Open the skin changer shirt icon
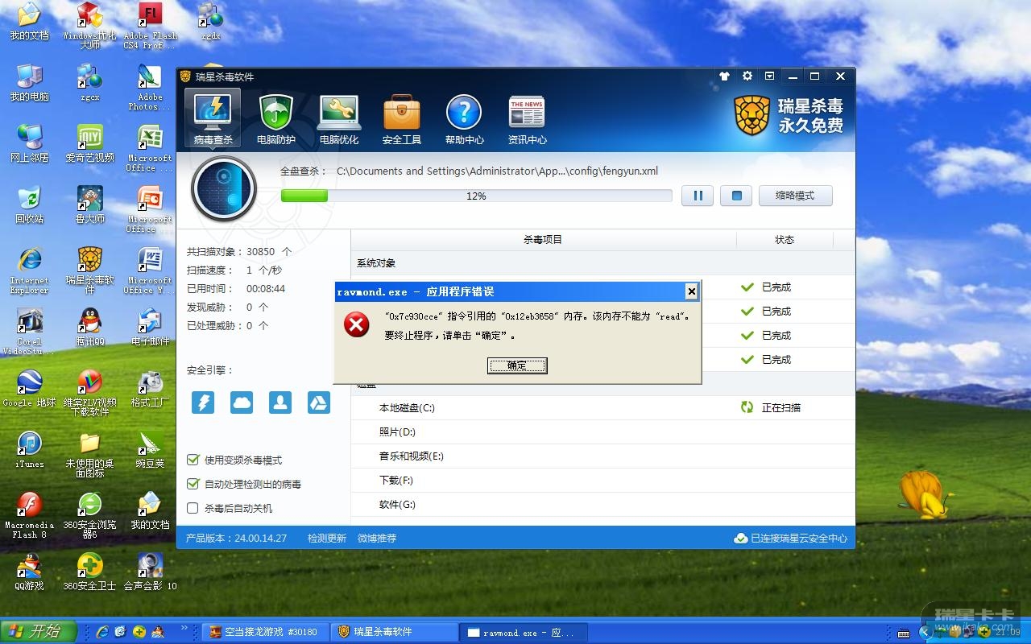 pos(724,76)
